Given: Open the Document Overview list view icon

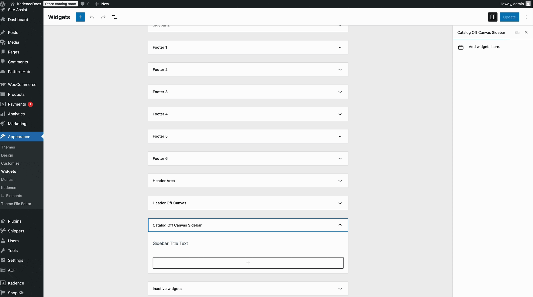Looking at the screenshot, I should (115, 17).
